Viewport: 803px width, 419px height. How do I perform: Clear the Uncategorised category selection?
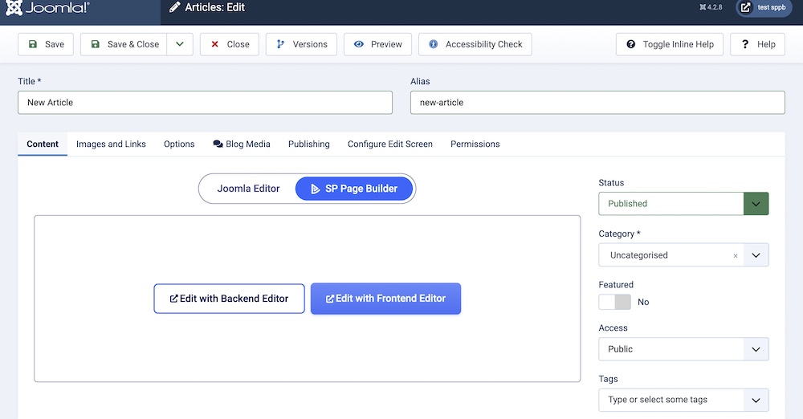736,256
